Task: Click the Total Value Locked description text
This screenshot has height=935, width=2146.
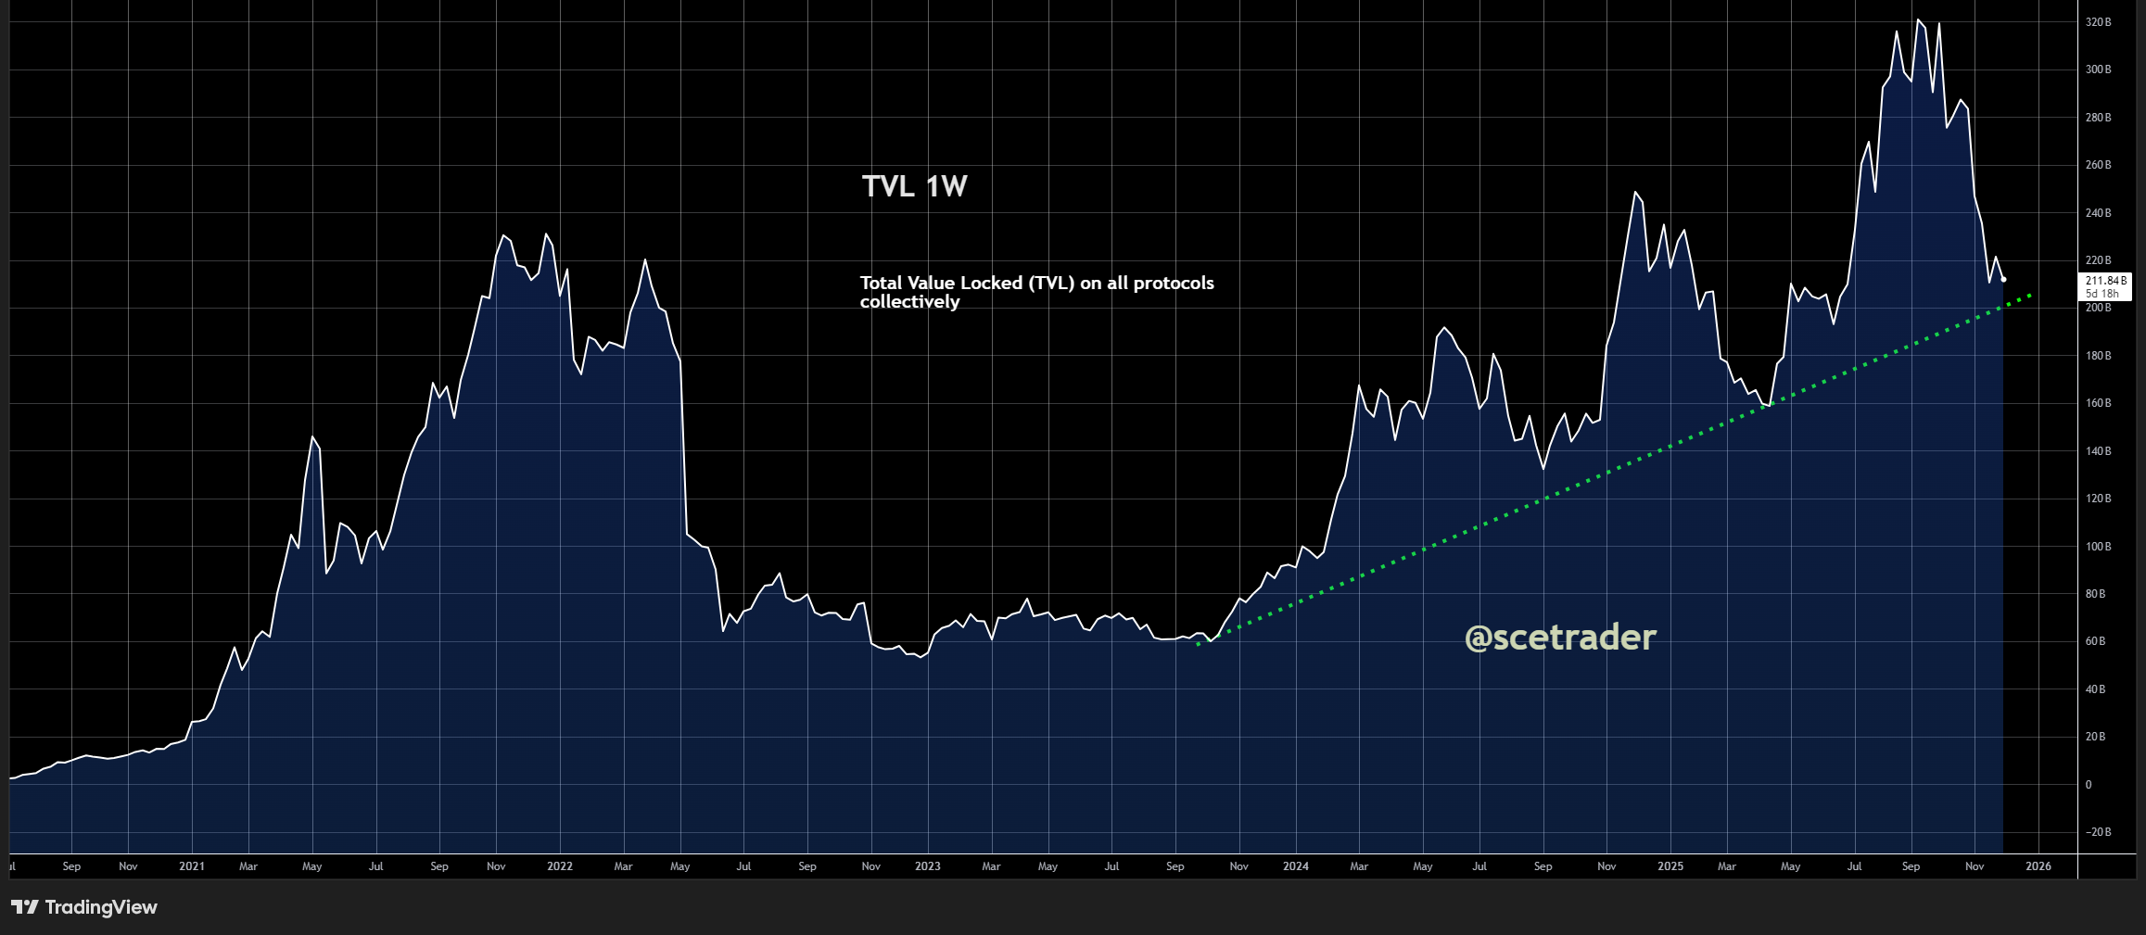Action: click(x=1036, y=292)
